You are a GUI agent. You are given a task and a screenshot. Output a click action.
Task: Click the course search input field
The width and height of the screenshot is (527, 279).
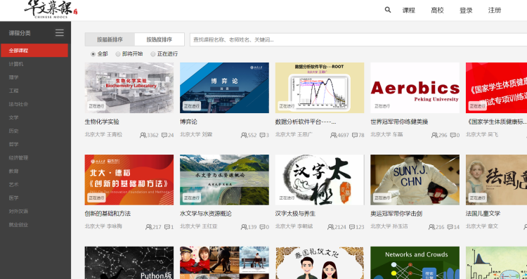click(358, 39)
